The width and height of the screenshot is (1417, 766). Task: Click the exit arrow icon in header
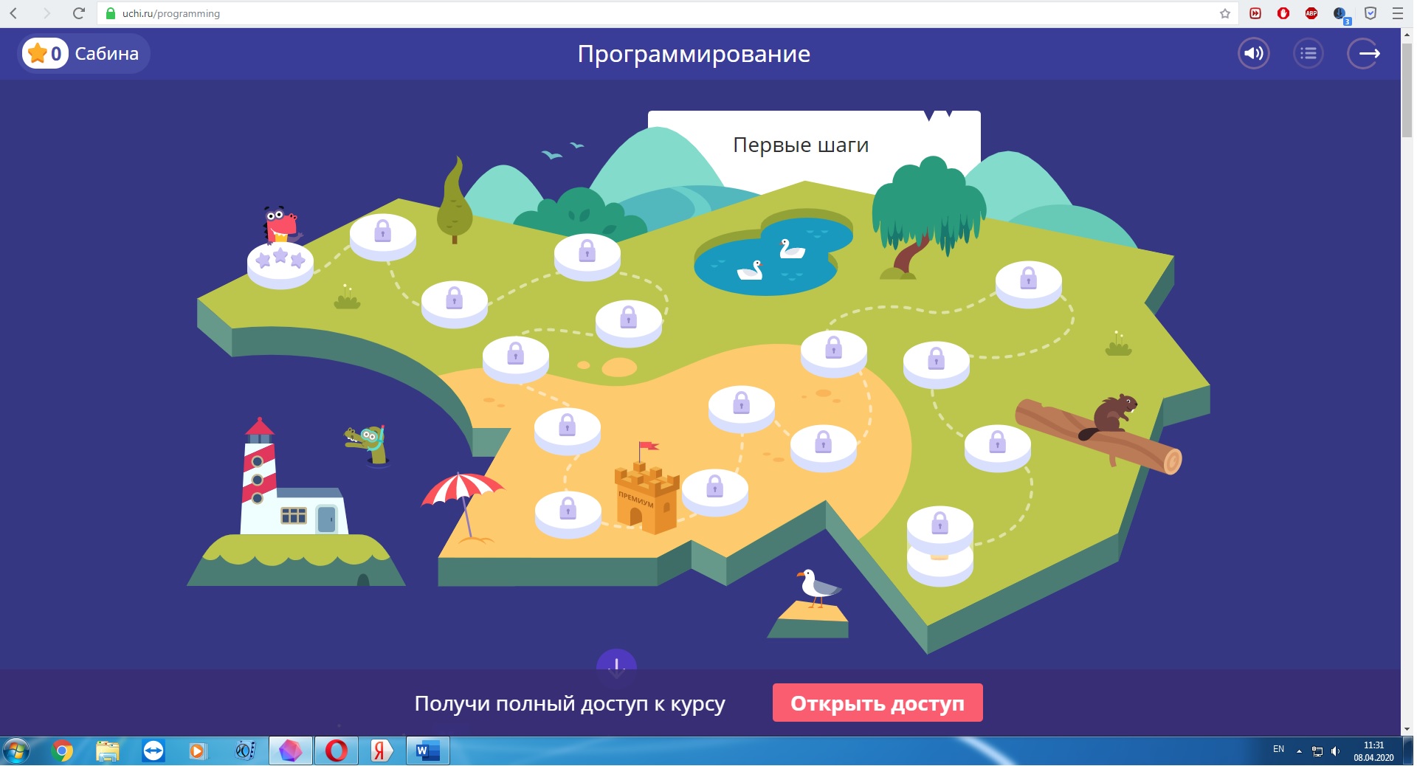(x=1364, y=53)
